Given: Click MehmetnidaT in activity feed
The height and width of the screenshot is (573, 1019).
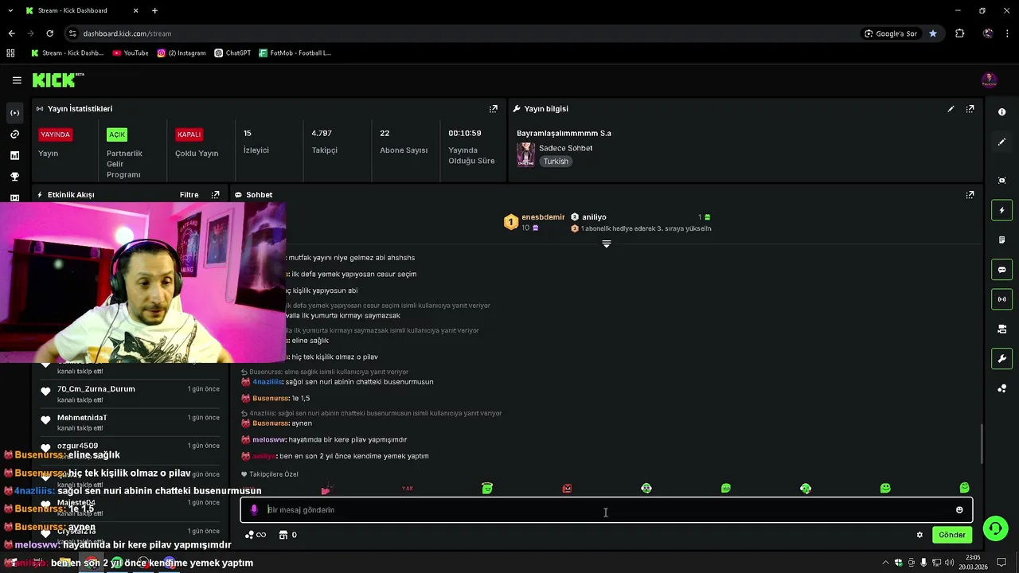Looking at the screenshot, I should [82, 418].
